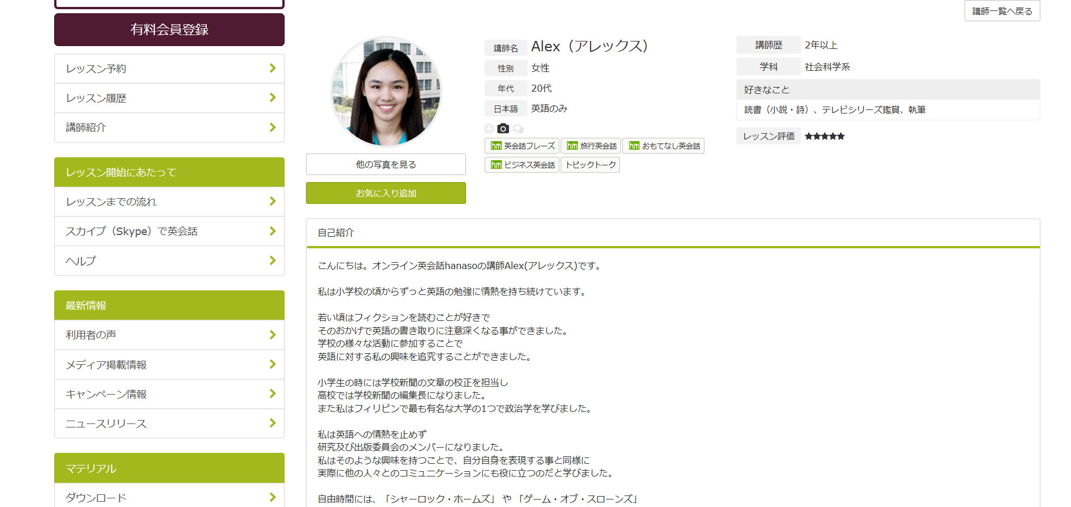Open スカイプ（Skype）で英会話 menu item
Screen dimensions: 1071x507
[169, 231]
